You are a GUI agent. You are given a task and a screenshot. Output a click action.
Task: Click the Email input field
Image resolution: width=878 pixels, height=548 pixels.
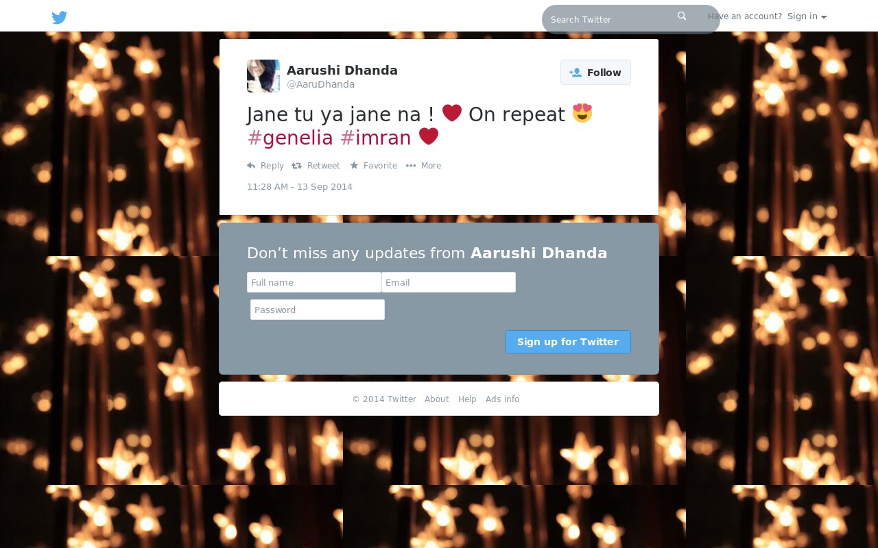[x=449, y=282]
